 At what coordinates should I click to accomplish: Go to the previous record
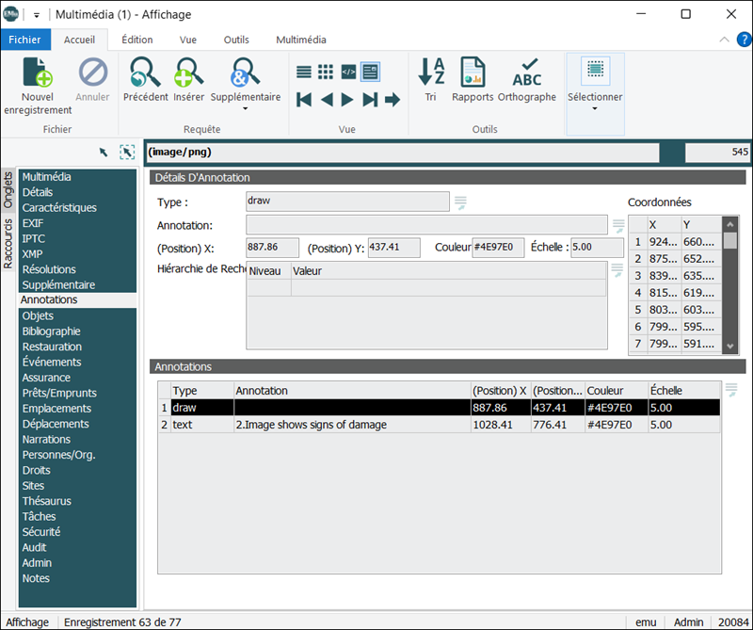327,100
